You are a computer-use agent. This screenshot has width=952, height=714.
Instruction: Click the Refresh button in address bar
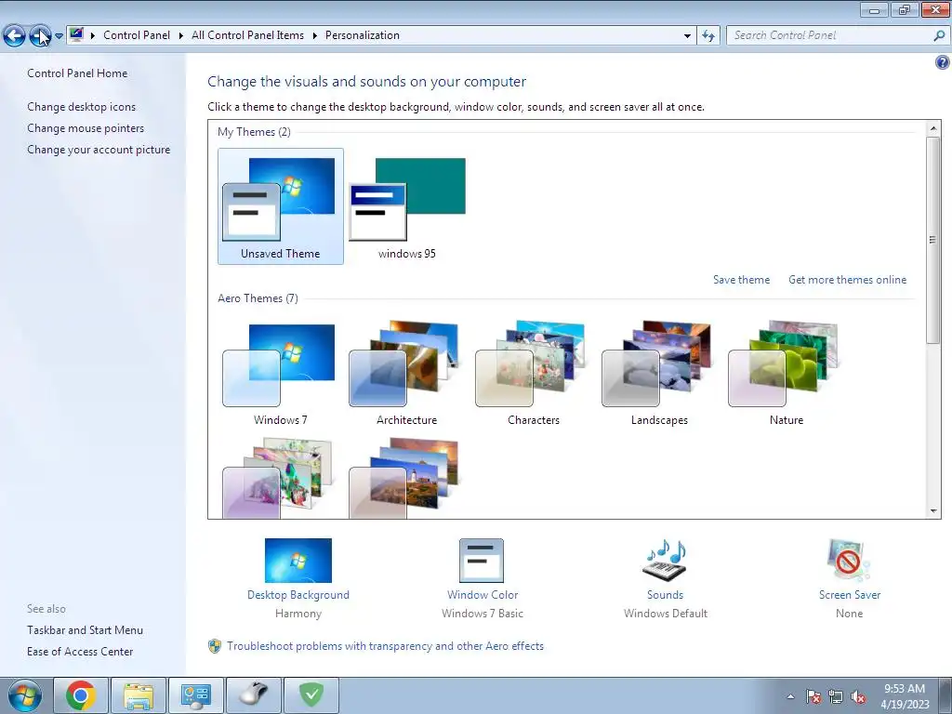708,36
